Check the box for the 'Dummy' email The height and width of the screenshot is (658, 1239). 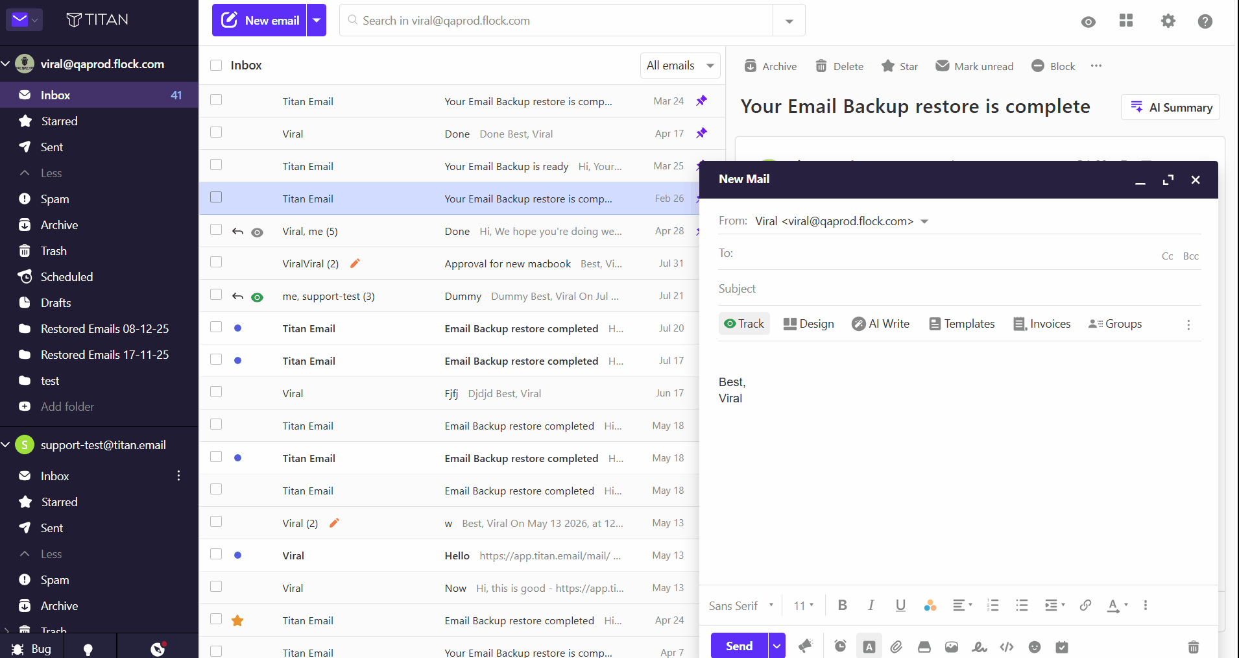click(216, 295)
